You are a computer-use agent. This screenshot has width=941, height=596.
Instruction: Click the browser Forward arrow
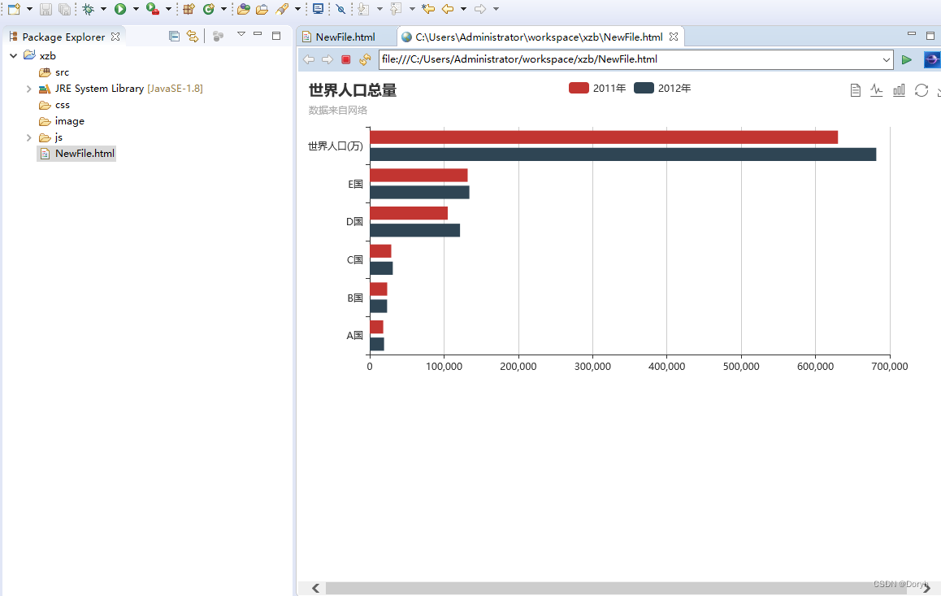click(x=327, y=59)
